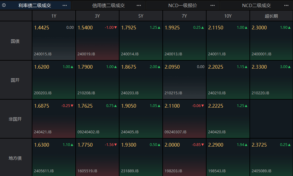The width and height of the screenshot is (293, 176).
Task: Click the 地方债 7Y yield 2.0000
Action: 172,145
